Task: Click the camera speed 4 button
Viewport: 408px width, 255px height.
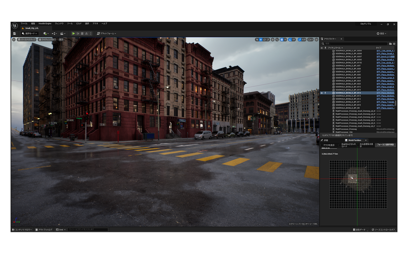Action: coord(310,40)
